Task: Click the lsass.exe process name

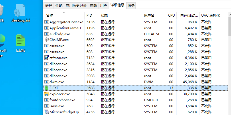Action: [x=57, y=106]
